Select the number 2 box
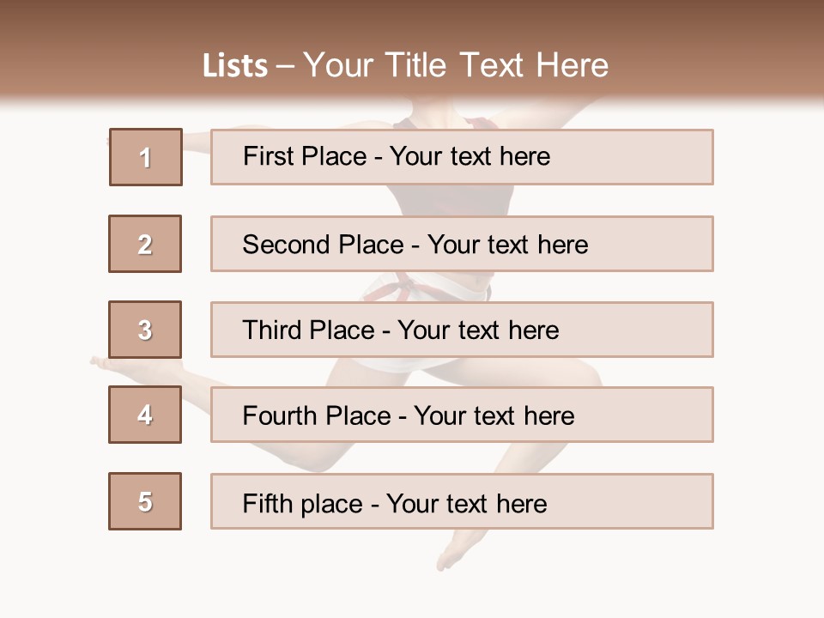The width and height of the screenshot is (824, 618). 145,244
